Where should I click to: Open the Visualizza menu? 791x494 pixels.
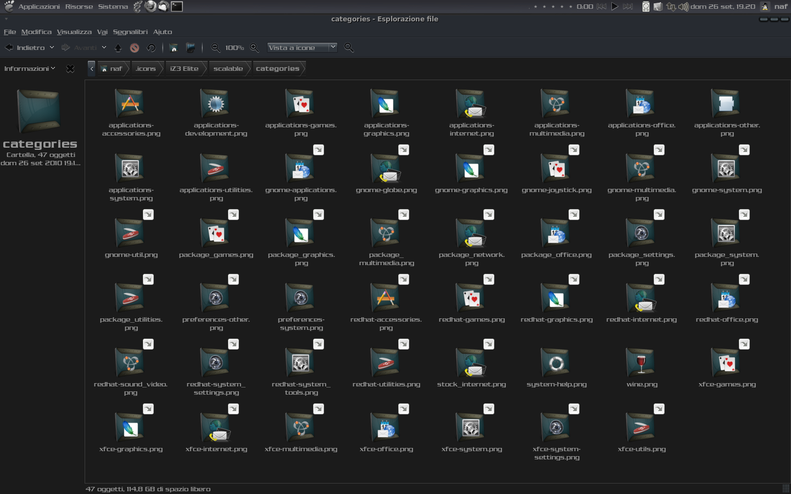[74, 32]
